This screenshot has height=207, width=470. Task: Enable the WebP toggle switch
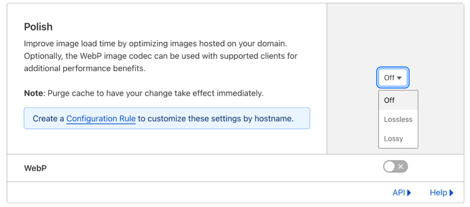coord(395,167)
